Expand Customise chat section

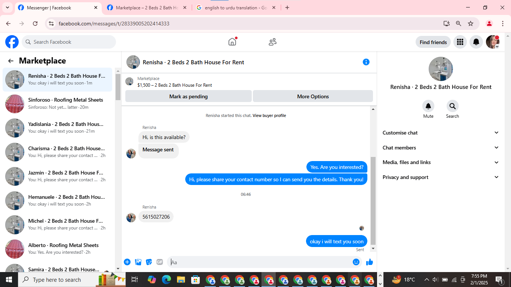tap(441, 133)
